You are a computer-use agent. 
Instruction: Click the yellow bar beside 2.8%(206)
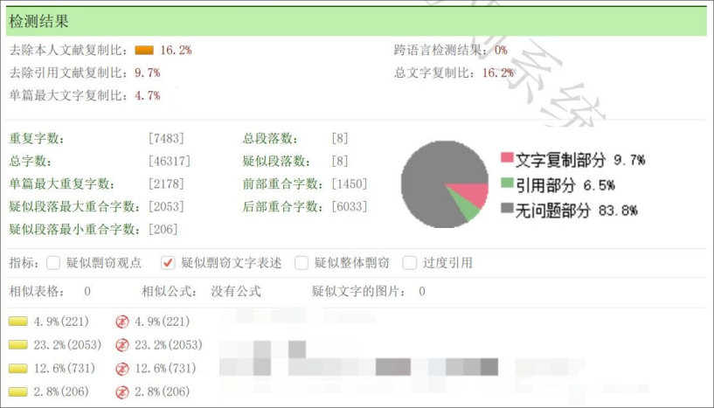click(x=17, y=391)
